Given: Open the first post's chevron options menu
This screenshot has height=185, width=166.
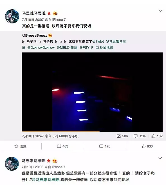Looking at the screenshot, I should point(161,11).
